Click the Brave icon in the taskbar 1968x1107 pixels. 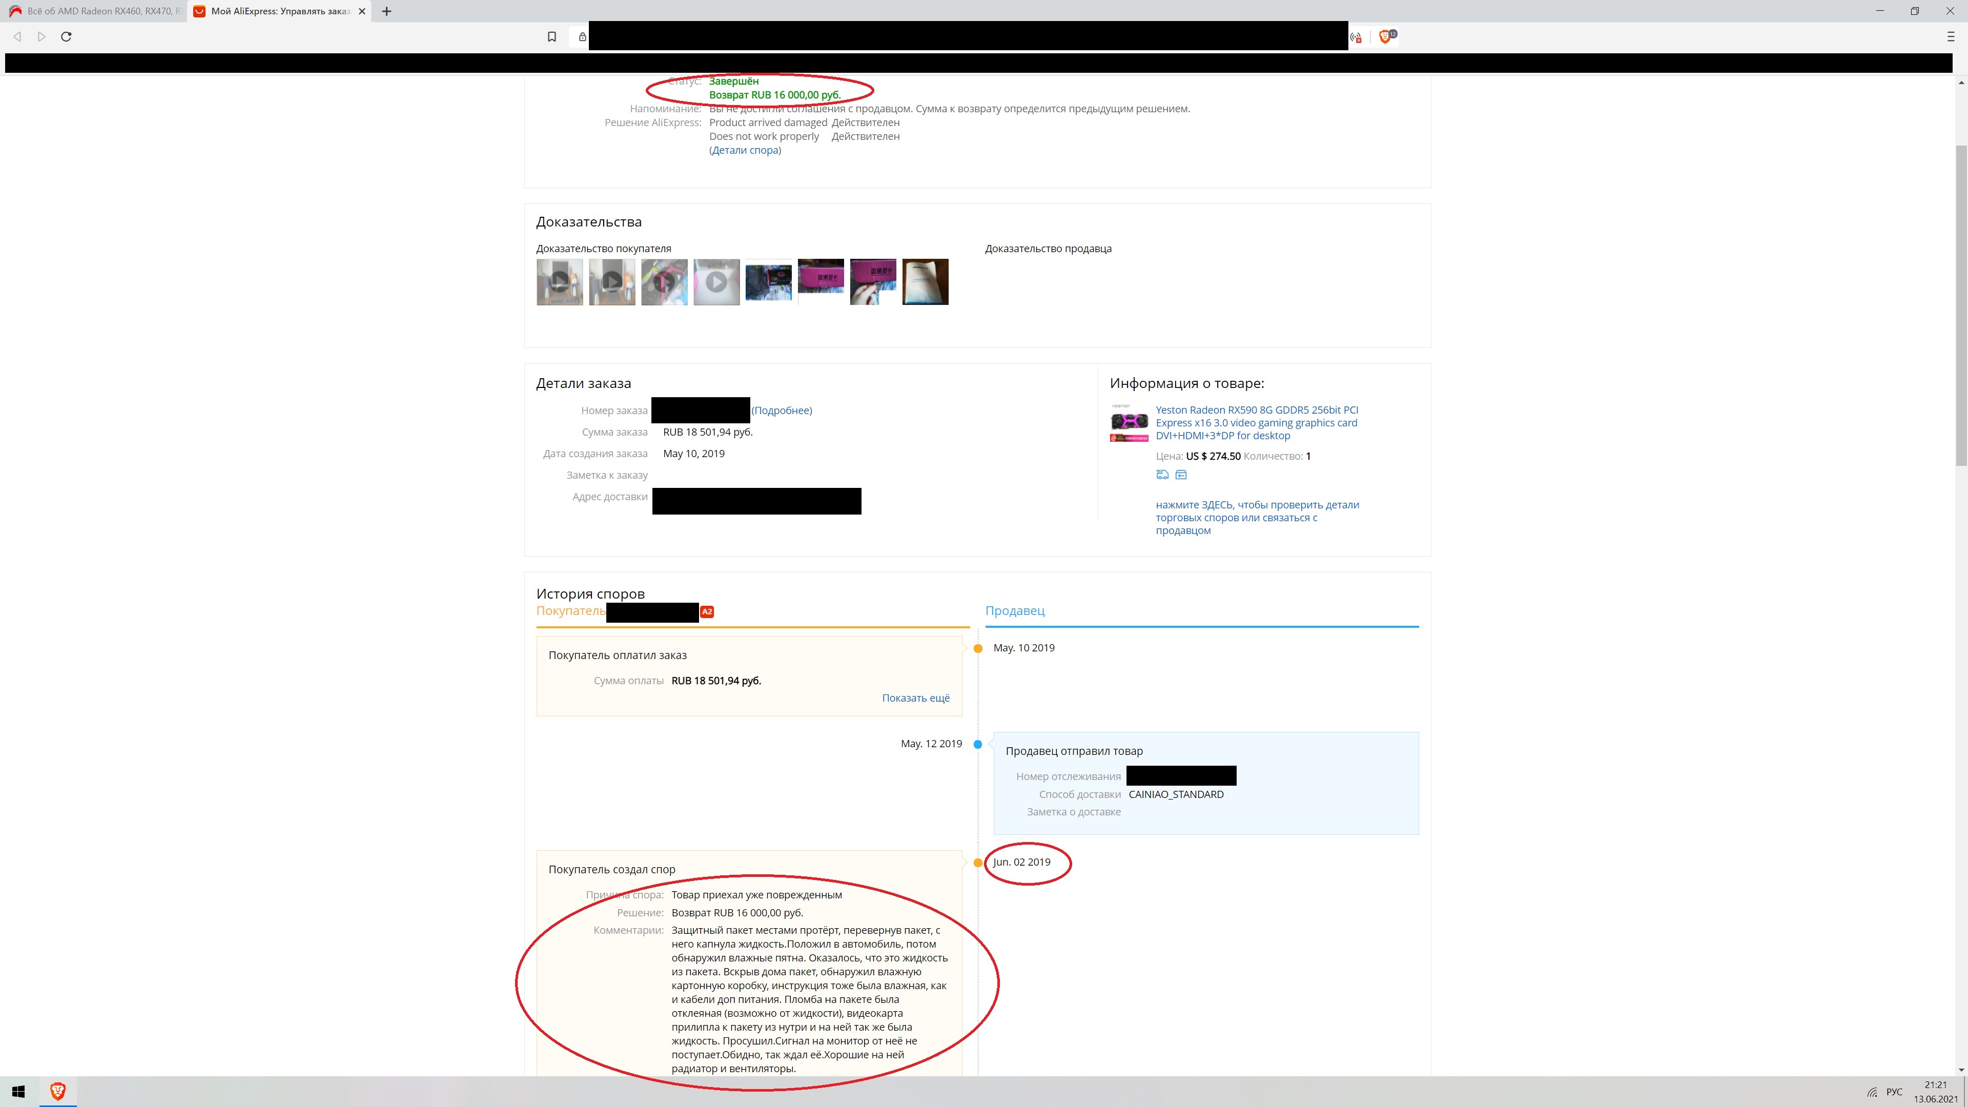pos(57,1092)
